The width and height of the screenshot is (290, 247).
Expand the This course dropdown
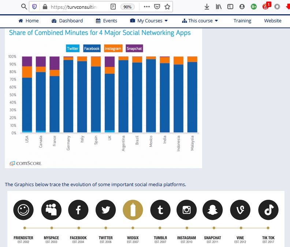click(200, 21)
